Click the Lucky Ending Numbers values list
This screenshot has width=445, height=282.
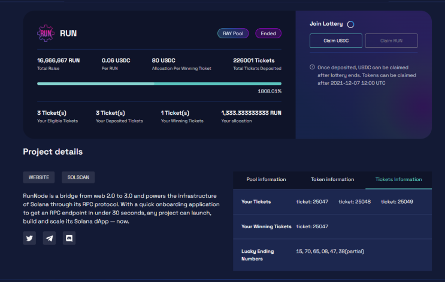pos(330,252)
